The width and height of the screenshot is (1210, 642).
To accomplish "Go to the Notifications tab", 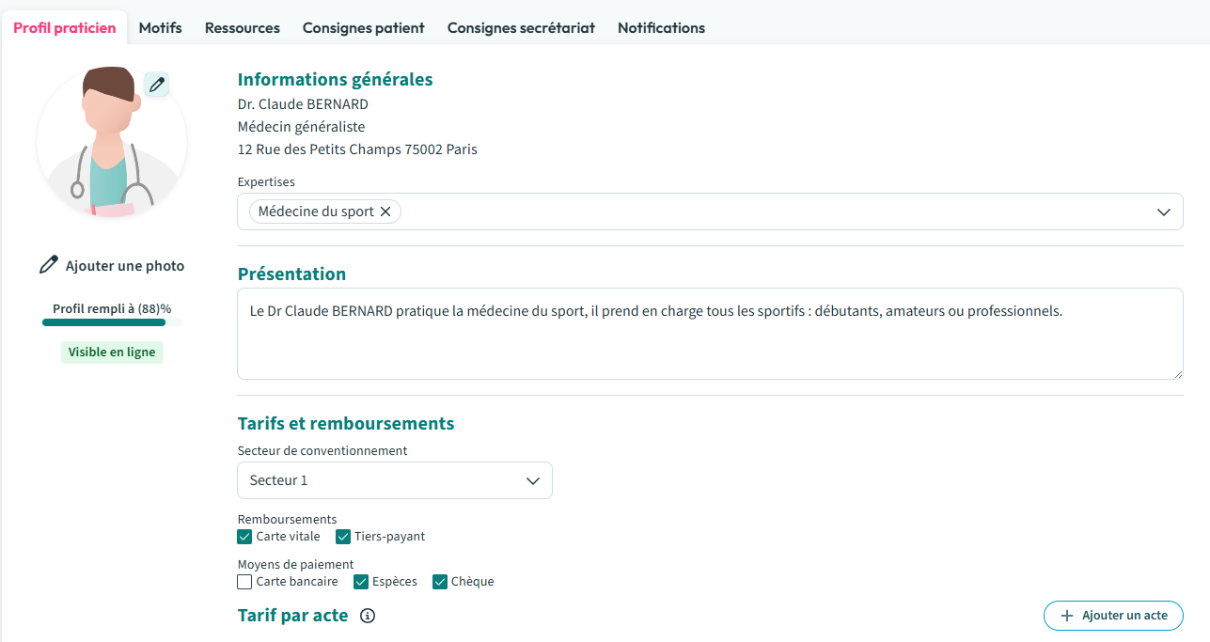I will (x=661, y=28).
